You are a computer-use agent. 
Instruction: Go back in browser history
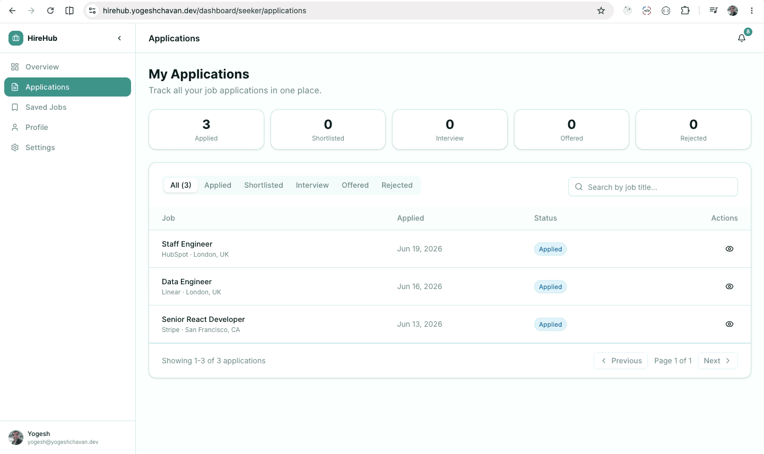(12, 11)
